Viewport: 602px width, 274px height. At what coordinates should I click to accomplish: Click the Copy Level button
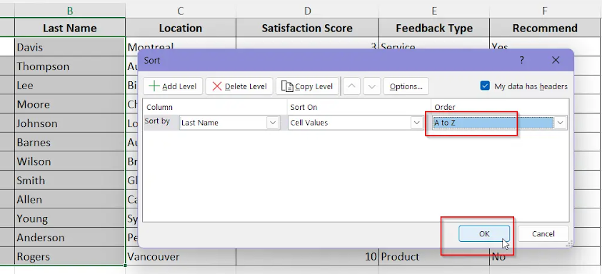click(x=307, y=86)
